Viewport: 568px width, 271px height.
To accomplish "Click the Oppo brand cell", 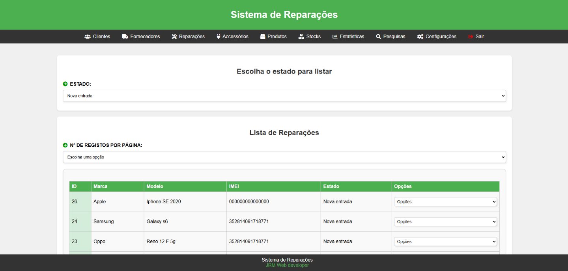I will [x=118, y=242].
